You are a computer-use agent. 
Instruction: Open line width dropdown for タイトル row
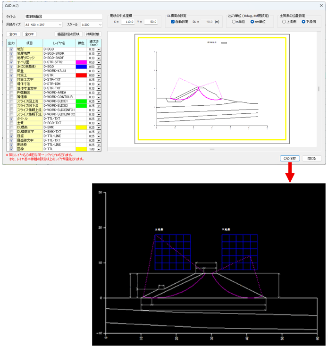99,119
